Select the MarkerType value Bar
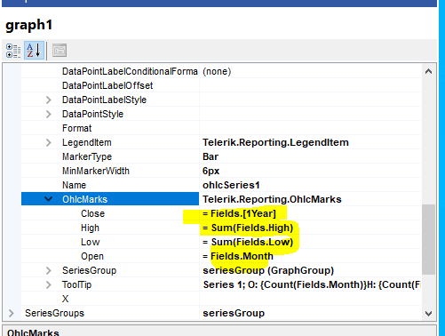 [310, 156]
